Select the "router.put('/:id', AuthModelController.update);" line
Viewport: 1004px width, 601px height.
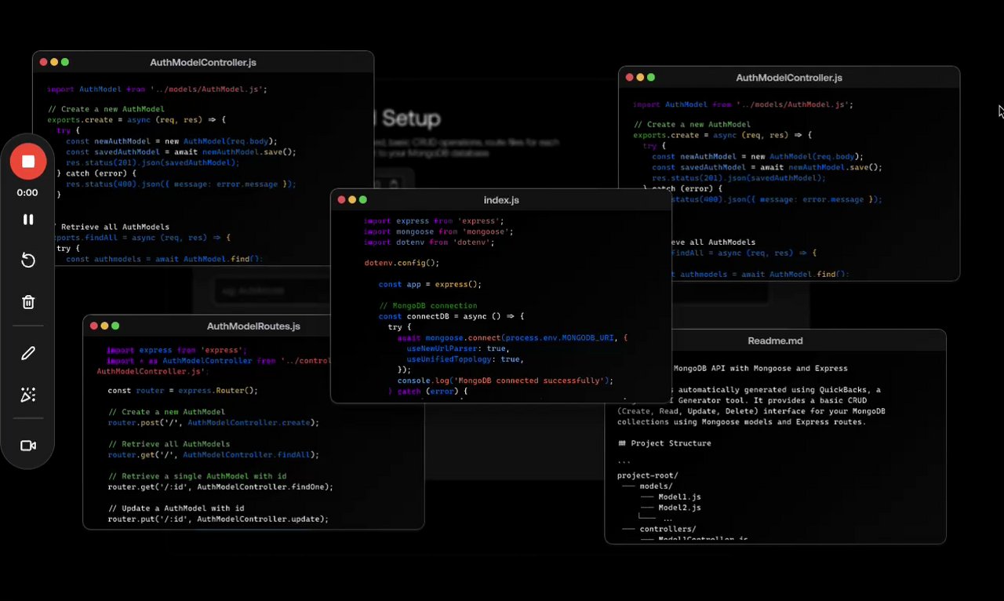tap(218, 519)
